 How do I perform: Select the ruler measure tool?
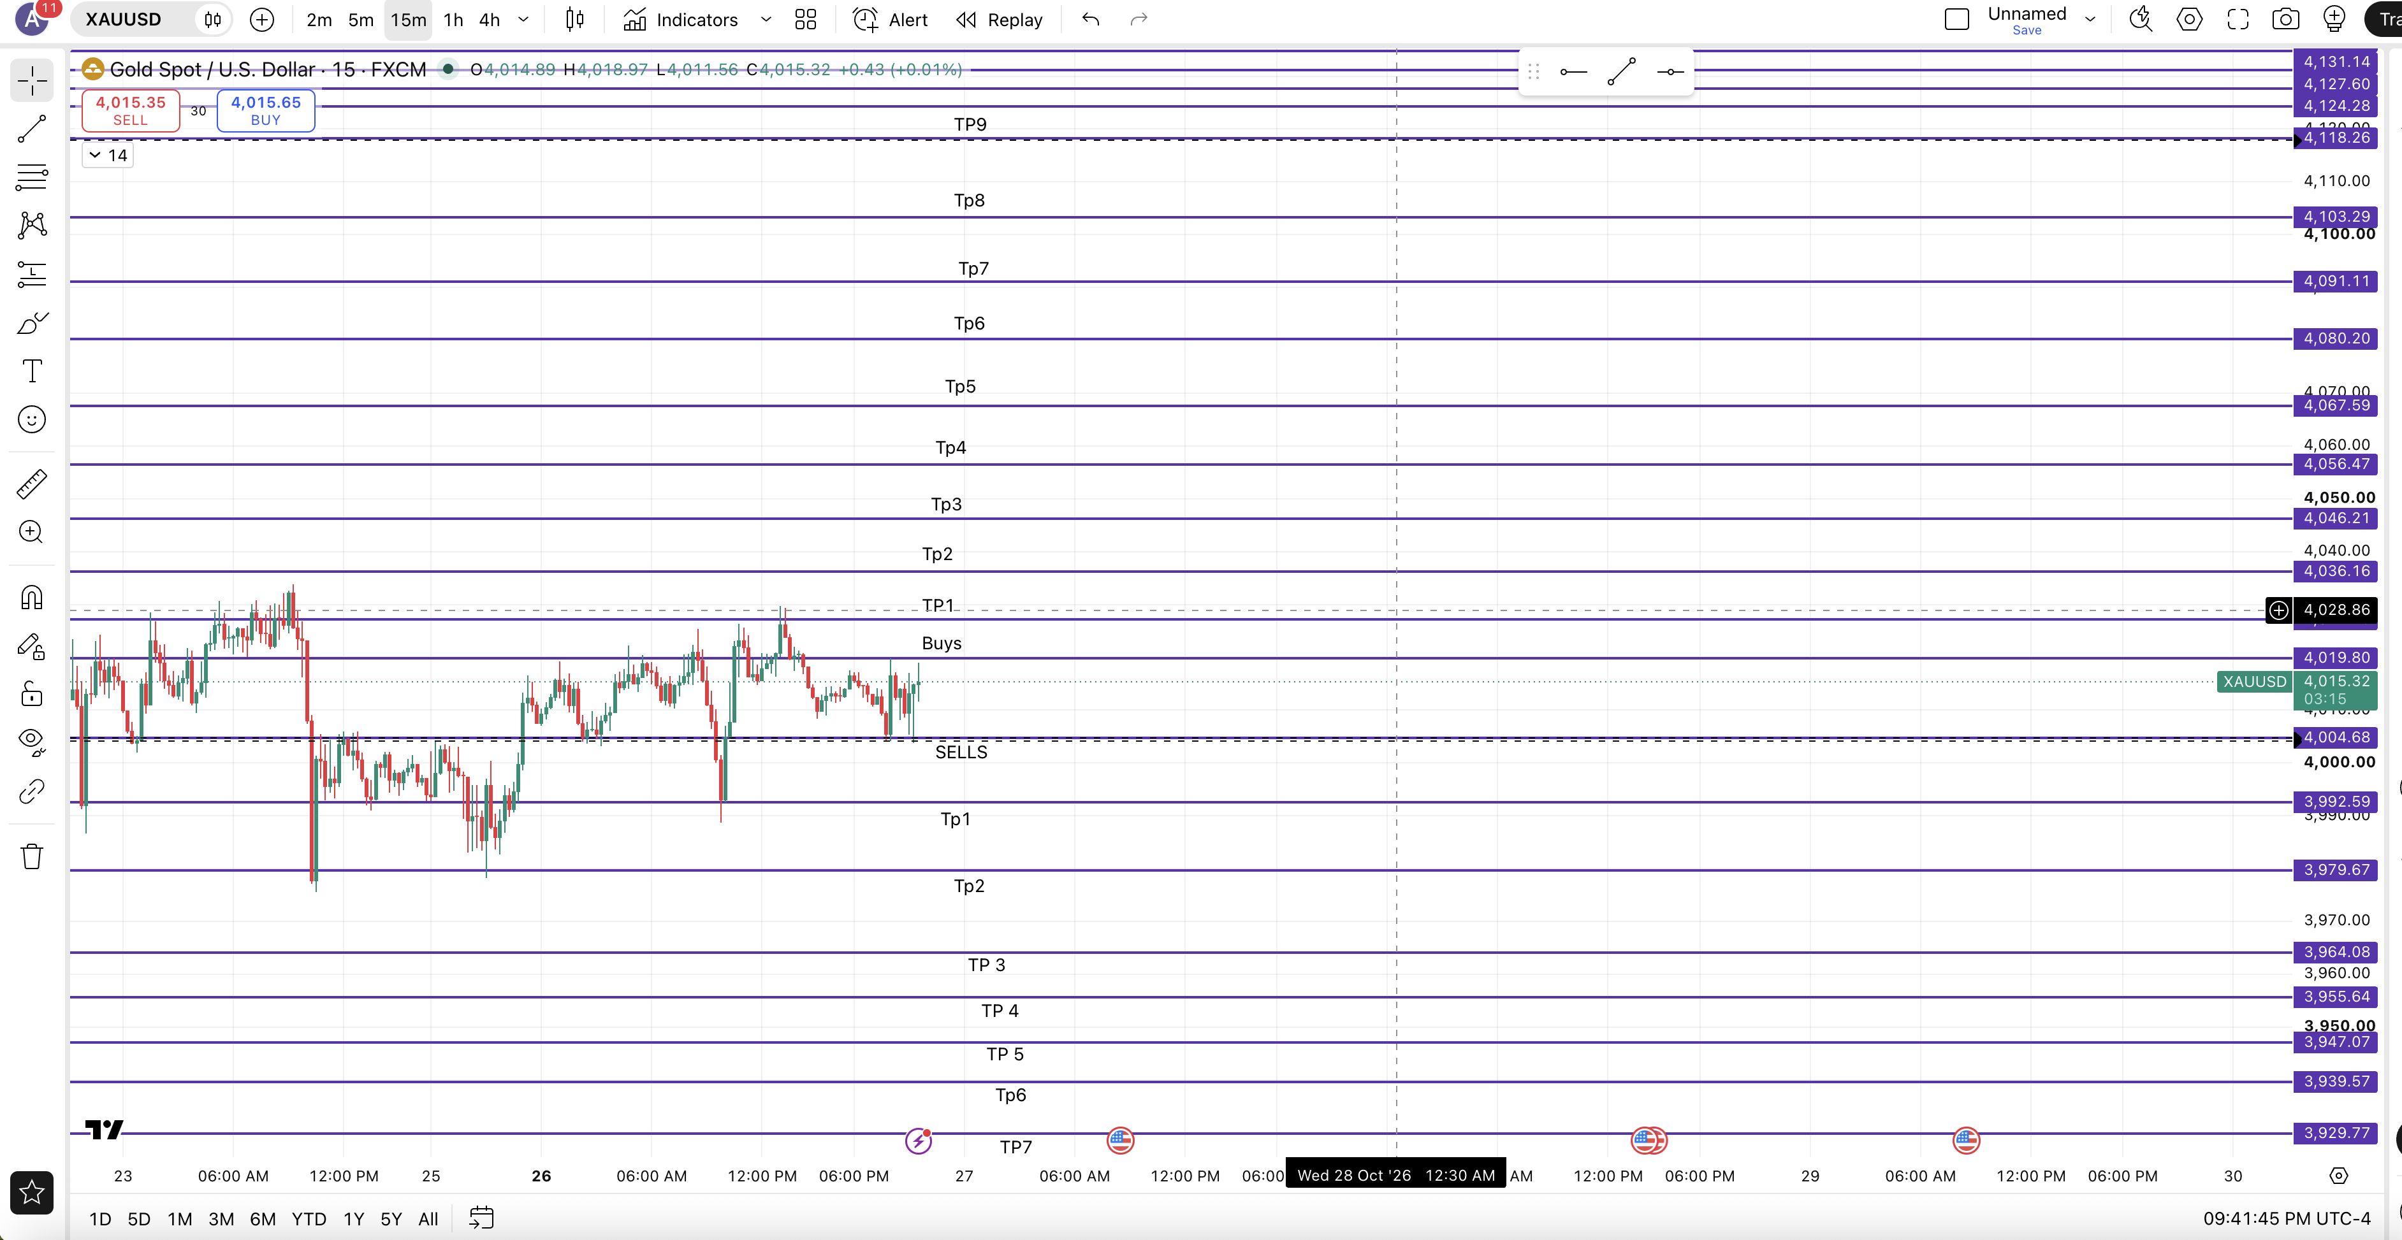(32, 484)
